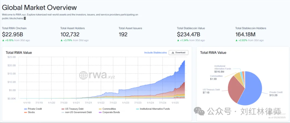This screenshot has width=290, height=123.
Task: Click the green arrow under Total RWA Onchain
Action: pyautogui.click(x=3, y=40)
